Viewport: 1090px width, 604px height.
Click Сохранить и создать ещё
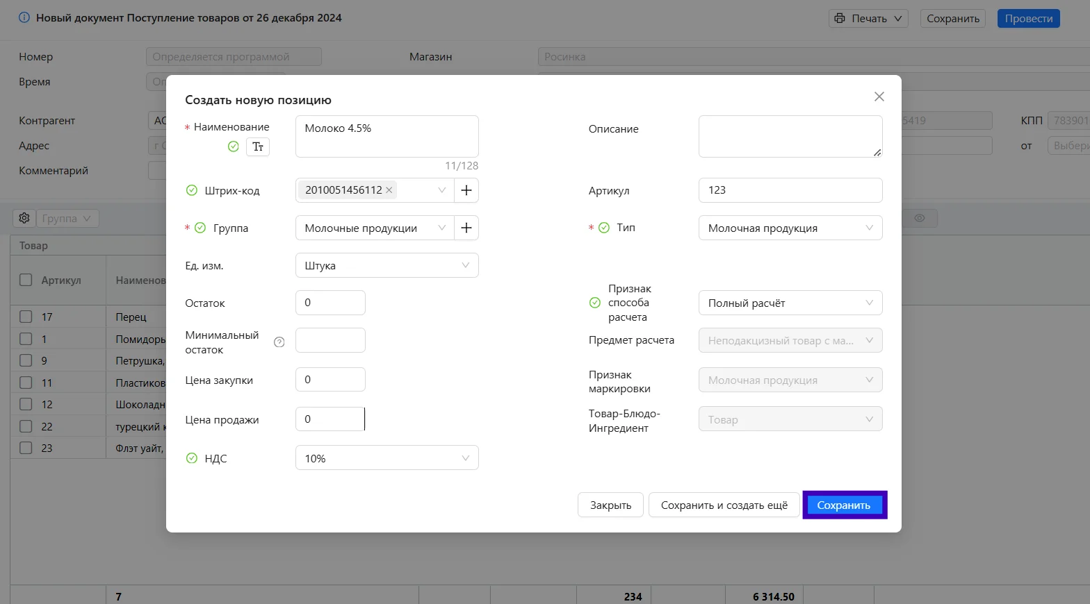724,505
